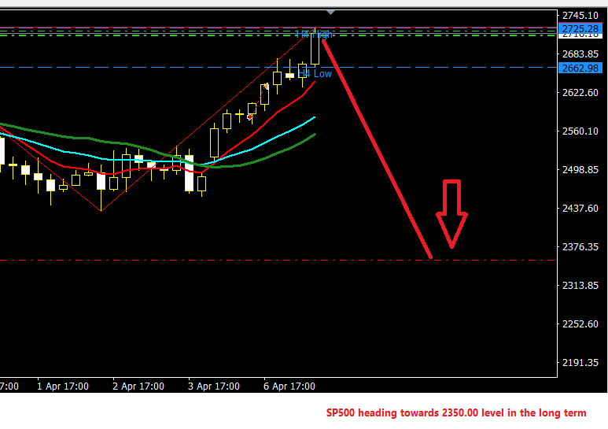Click the tall last candlestick reaching H4 High

pyautogui.click(x=315, y=49)
